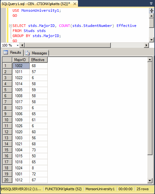Select row header 5

[7, 90]
